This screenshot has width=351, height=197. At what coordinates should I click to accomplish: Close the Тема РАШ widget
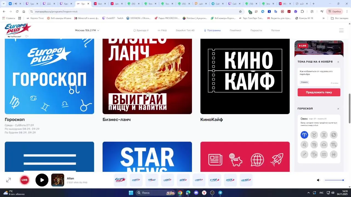pos(338,62)
